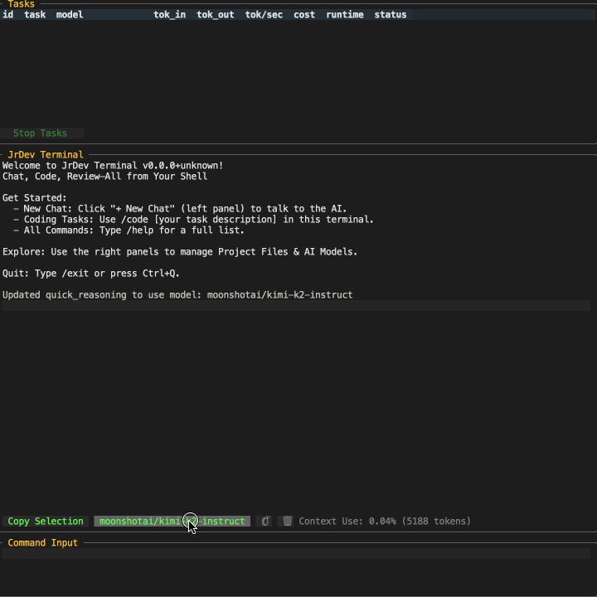Click the 'Coding Tasks: Use /code' line

[193, 219]
